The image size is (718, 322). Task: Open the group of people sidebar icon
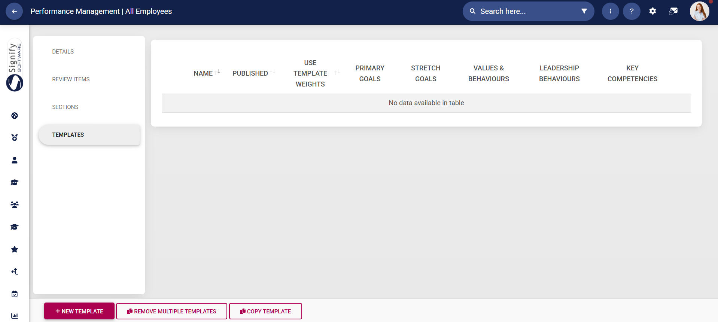pos(15,205)
